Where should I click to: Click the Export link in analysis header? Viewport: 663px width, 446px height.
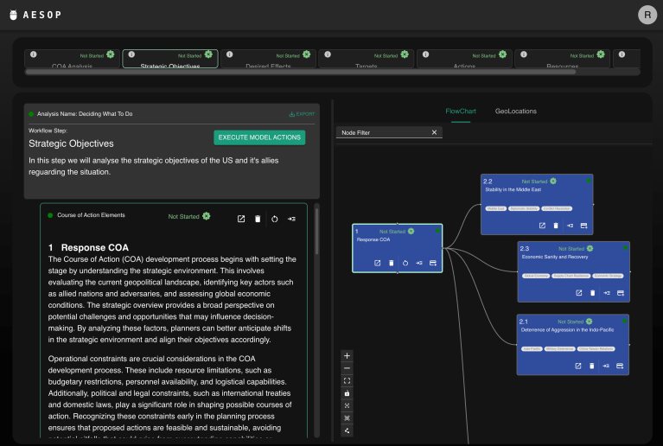click(x=302, y=114)
